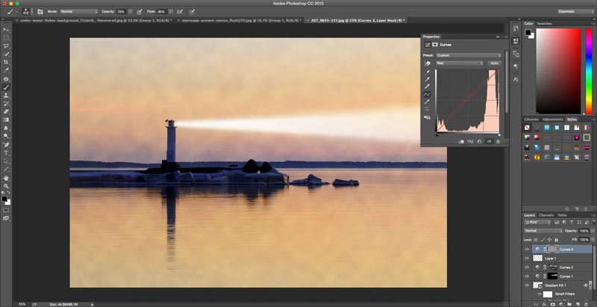Select the Move tool

[7, 30]
